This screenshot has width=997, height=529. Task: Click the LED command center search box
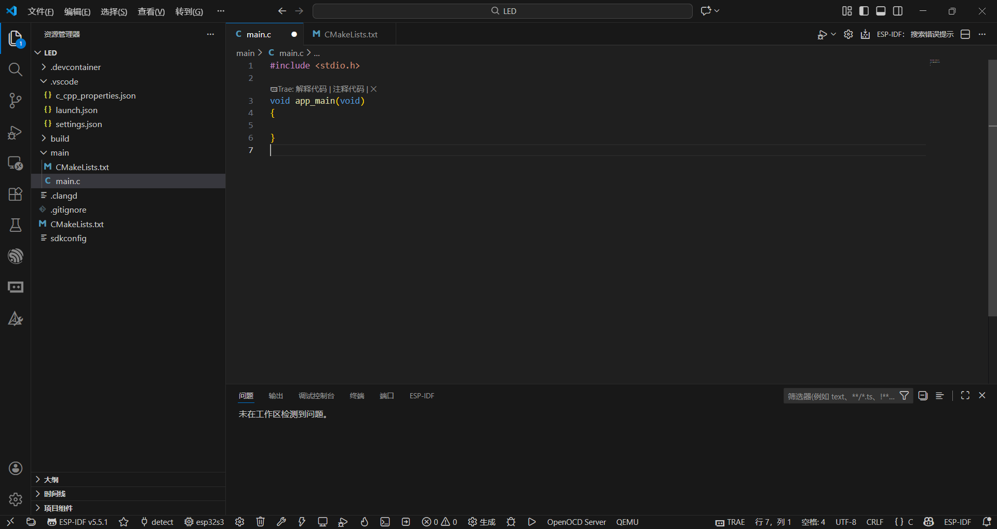(x=503, y=11)
